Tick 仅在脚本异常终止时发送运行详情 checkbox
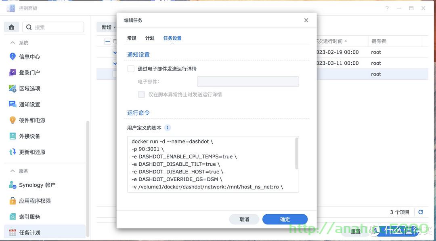The image size is (436, 241). [x=142, y=95]
